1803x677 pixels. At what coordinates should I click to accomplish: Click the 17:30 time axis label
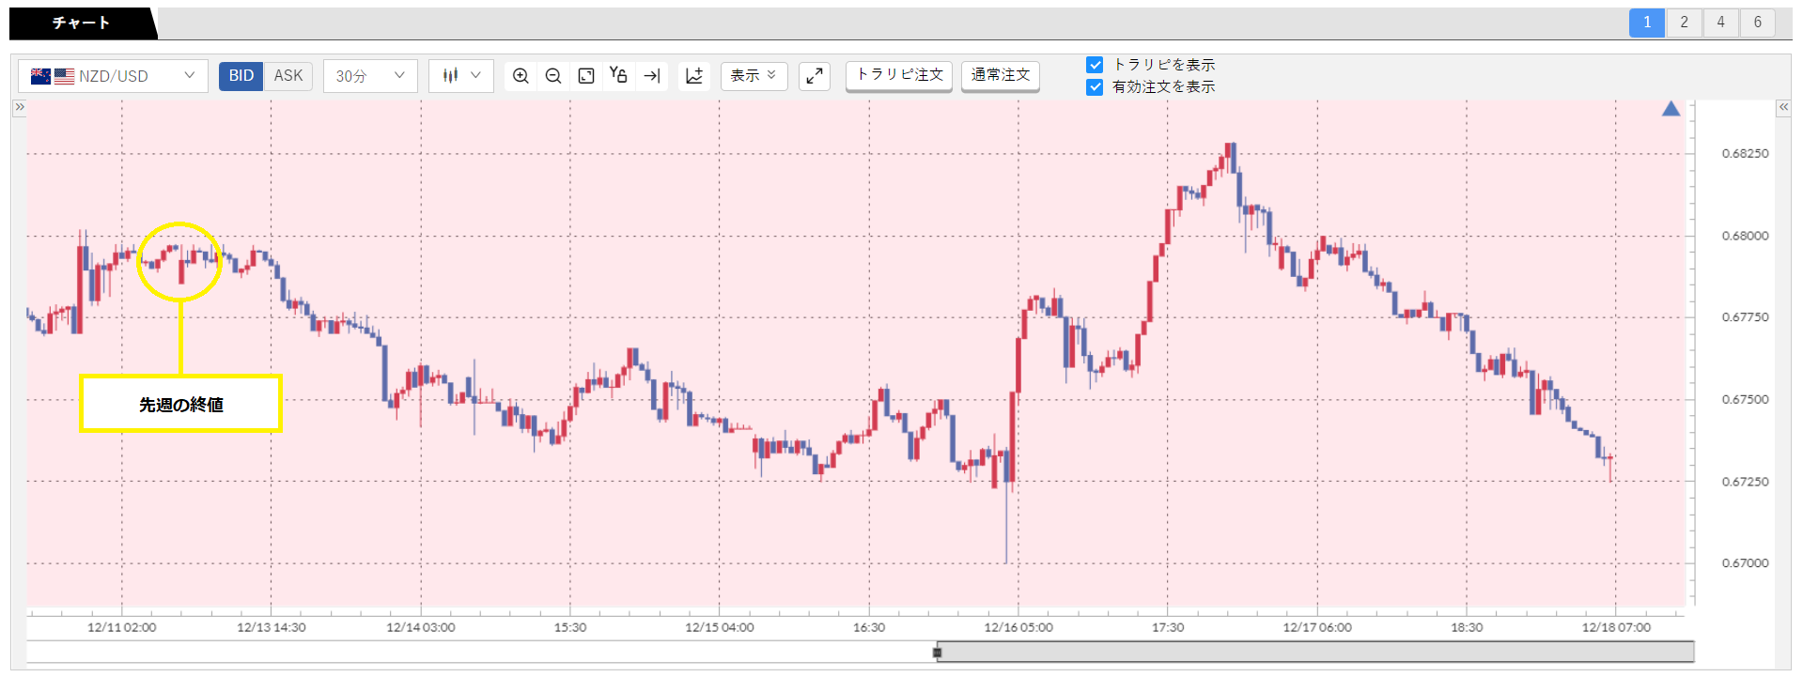click(1168, 627)
